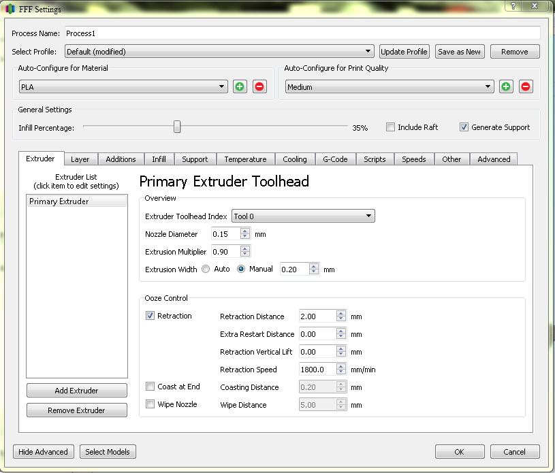Click the Infill Percentage slider handle
The width and height of the screenshot is (555, 473).
pyautogui.click(x=177, y=127)
